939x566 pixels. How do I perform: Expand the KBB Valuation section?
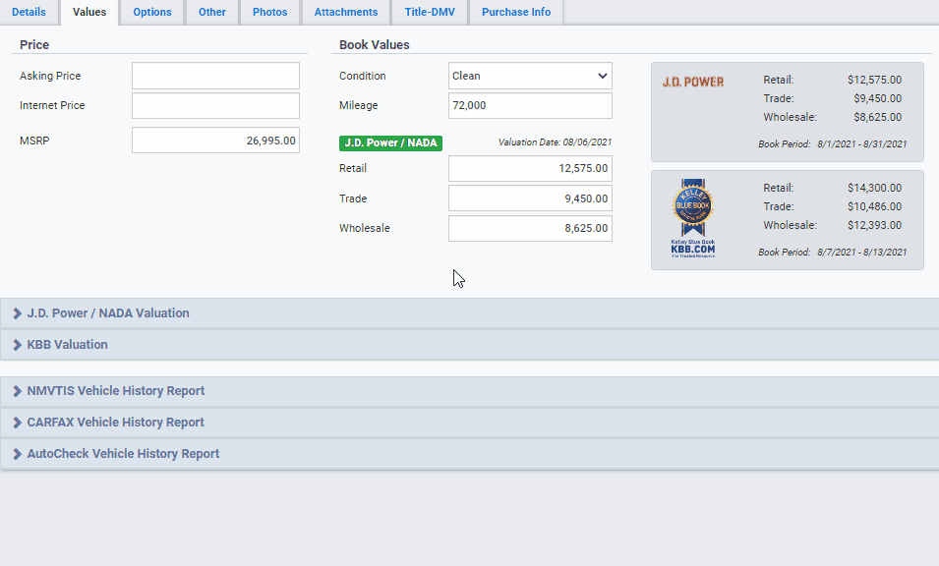[x=68, y=345]
